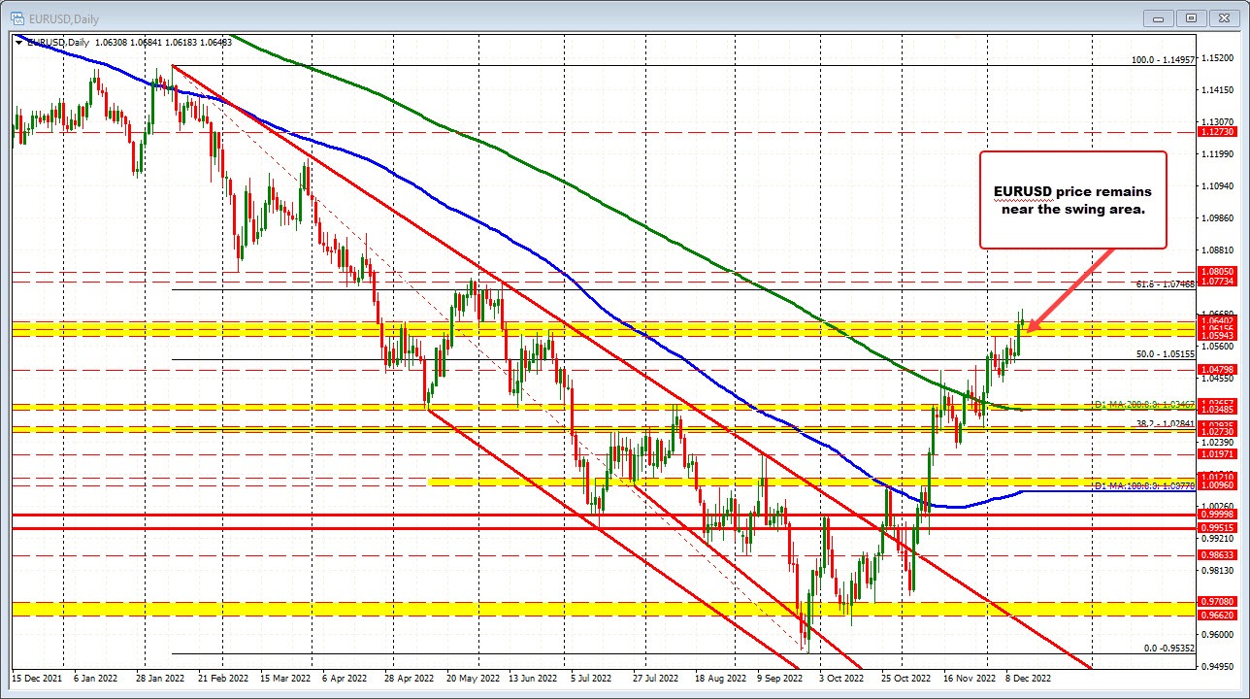Minimize the EURUSD,Daily chart window
Screen dimensions: 1250x699
(x=1159, y=17)
